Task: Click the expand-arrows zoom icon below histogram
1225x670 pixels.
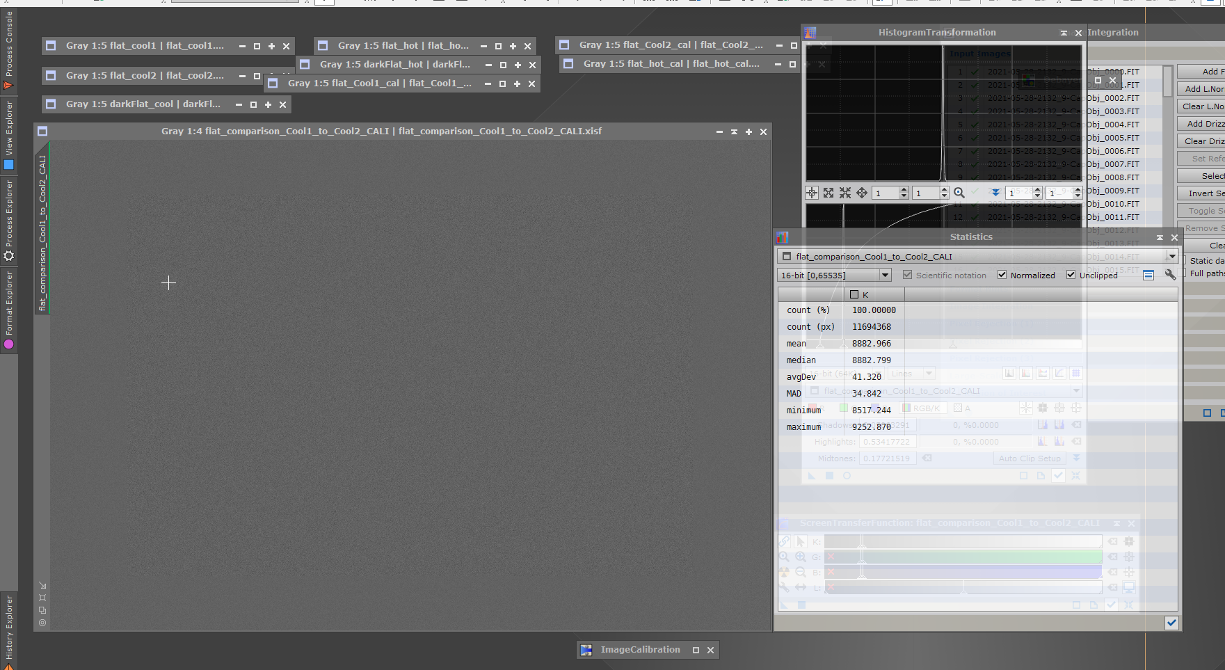Action: [828, 193]
